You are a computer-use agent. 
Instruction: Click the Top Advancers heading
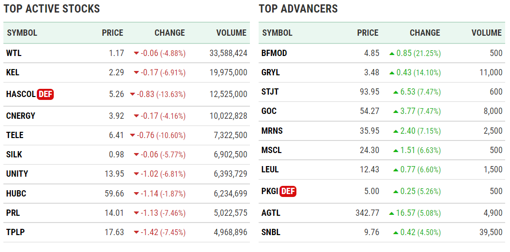point(298,9)
